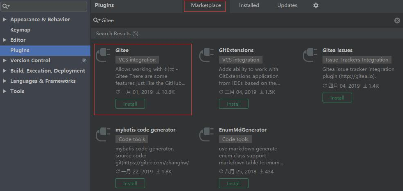The height and width of the screenshot is (191, 403).
Task: Expand the Editor settings node
Action: point(5,40)
